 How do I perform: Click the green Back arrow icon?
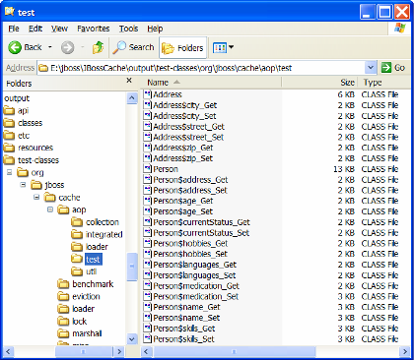[x=15, y=47]
